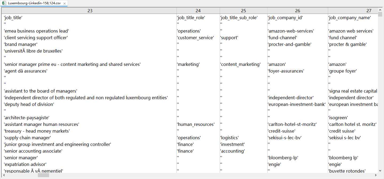This screenshot has width=384, height=179.
Task: Click the horizontal scrollbar thumb
Action: click(x=43, y=175)
